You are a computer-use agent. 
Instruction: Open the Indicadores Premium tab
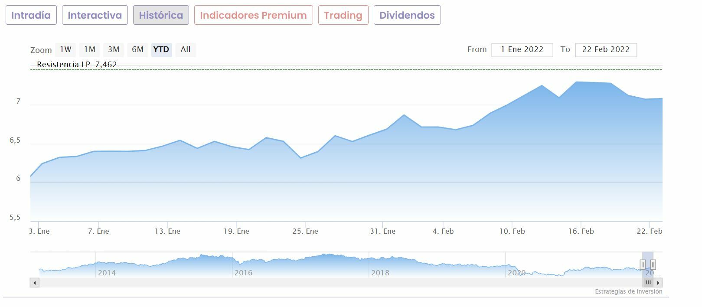(253, 15)
